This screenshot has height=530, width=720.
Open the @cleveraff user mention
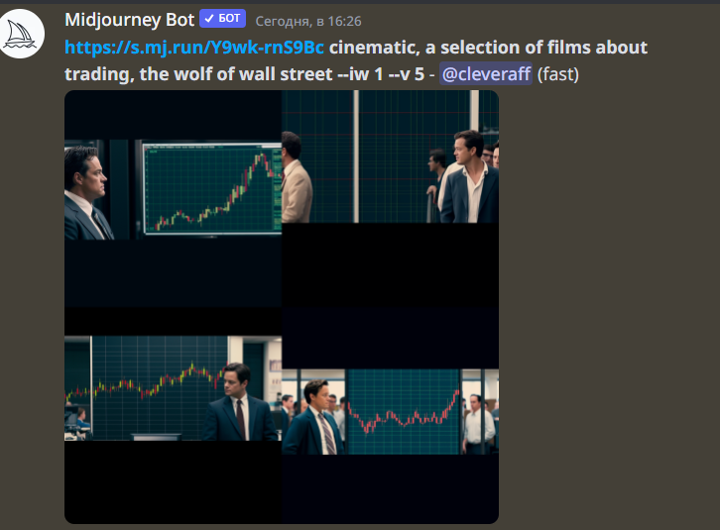coord(486,74)
